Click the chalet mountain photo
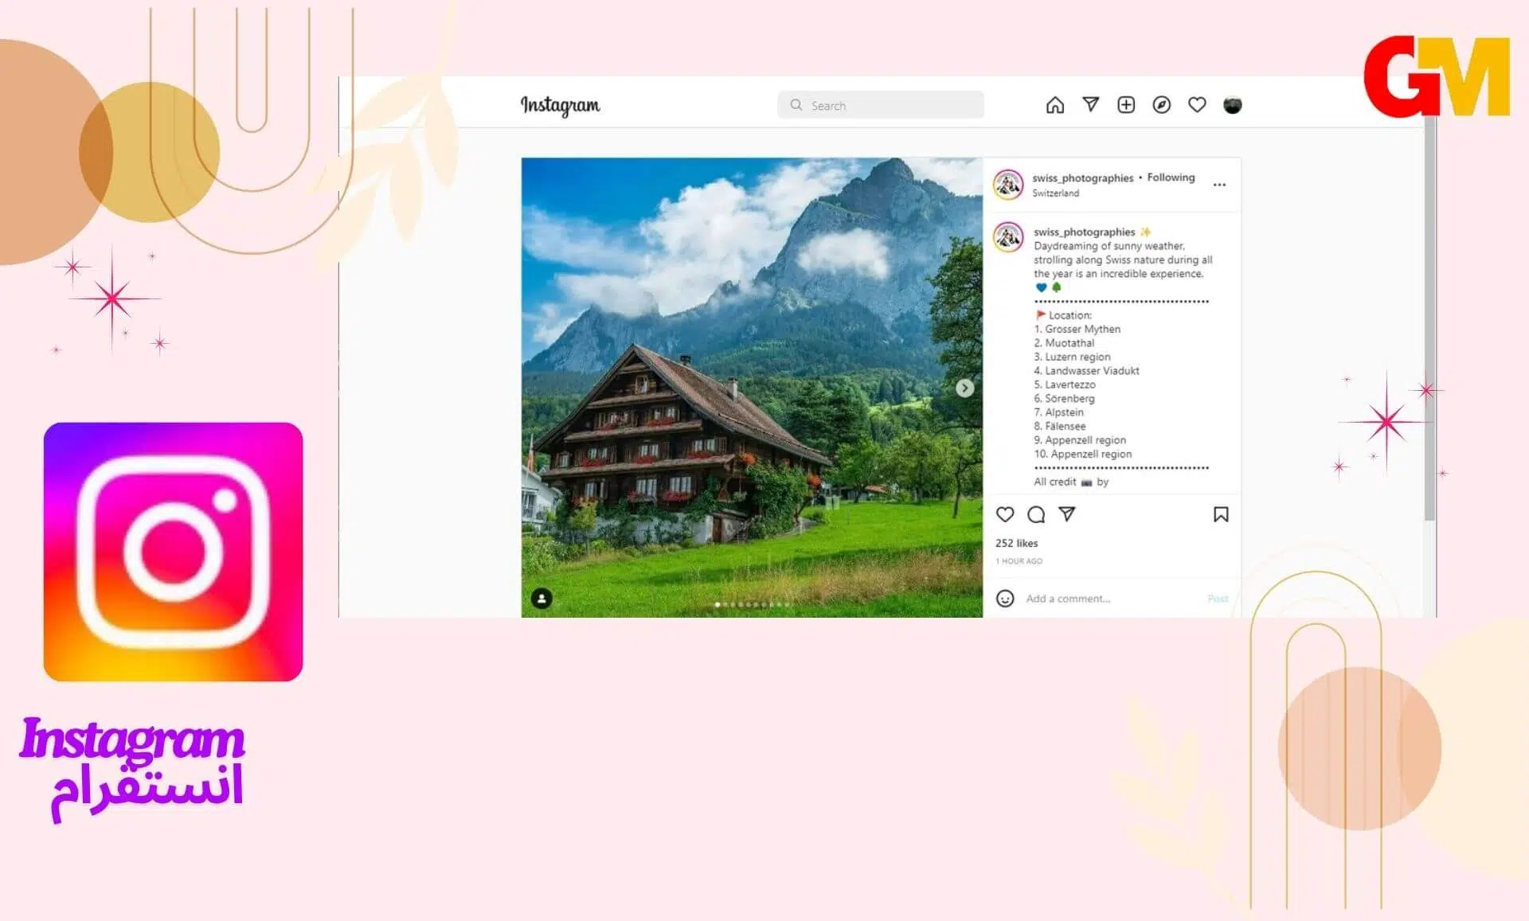The height and width of the screenshot is (921, 1529). pyautogui.click(x=752, y=387)
